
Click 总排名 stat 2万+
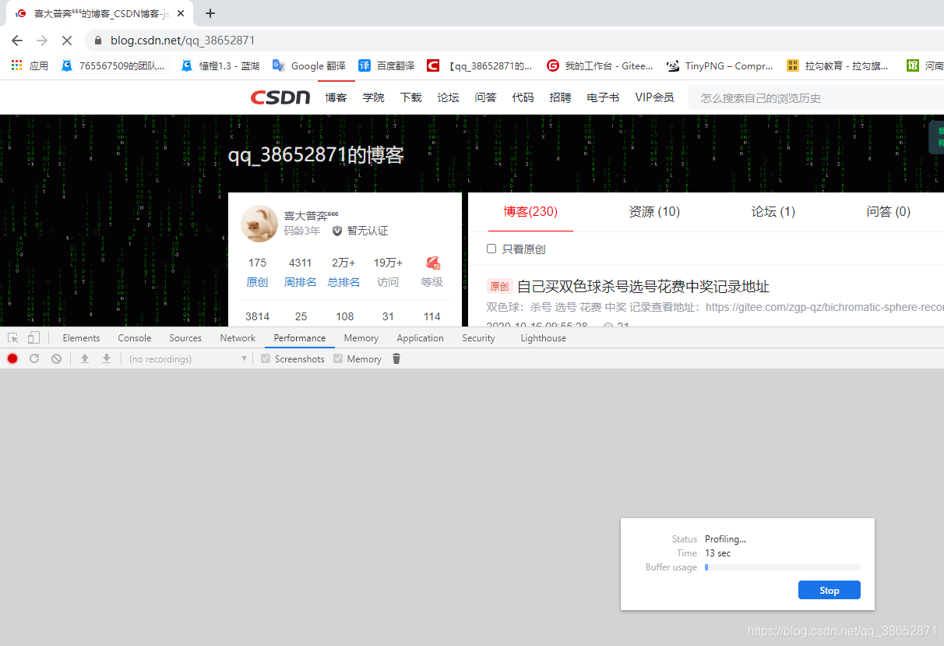click(x=343, y=263)
